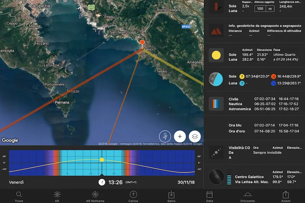
Task: Tap the Tellaro map label
Action: [x=162, y=71]
